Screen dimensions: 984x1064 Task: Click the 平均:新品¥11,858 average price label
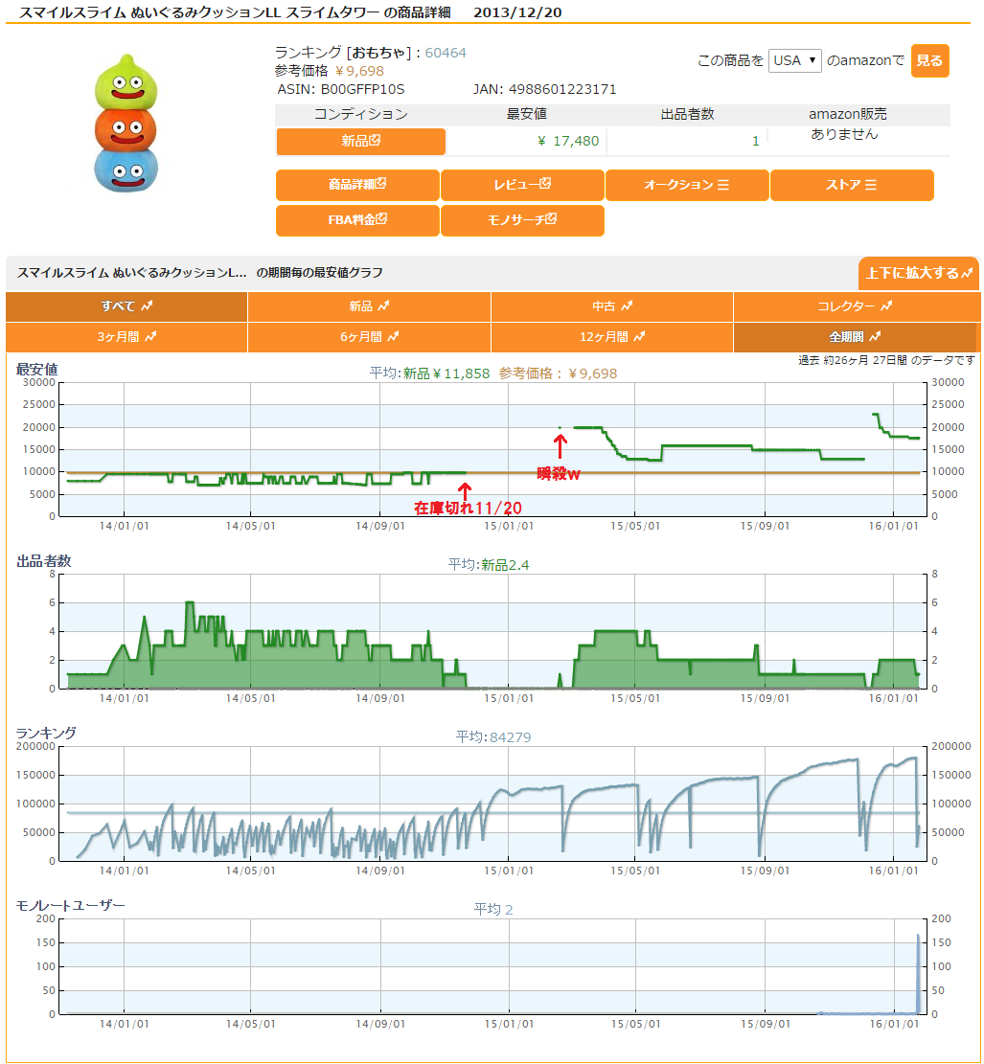429,374
